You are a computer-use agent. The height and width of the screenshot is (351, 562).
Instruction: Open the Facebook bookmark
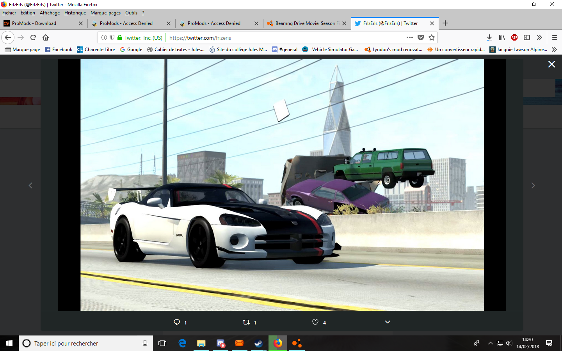click(x=59, y=50)
